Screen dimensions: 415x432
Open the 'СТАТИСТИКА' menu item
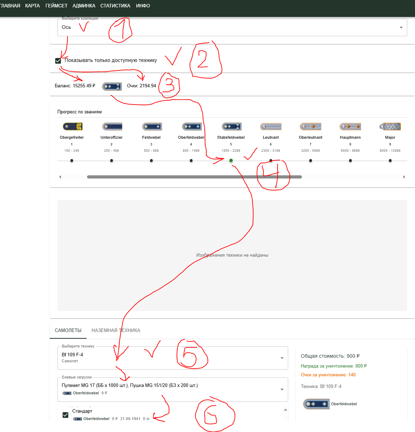(x=115, y=6)
